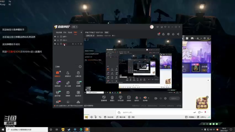Click the notification bell icon in header
This screenshot has height=132, width=235.
pyautogui.click(x=173, y=34)
